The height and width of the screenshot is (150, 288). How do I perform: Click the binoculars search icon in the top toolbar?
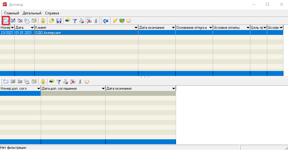pos(68,21)
